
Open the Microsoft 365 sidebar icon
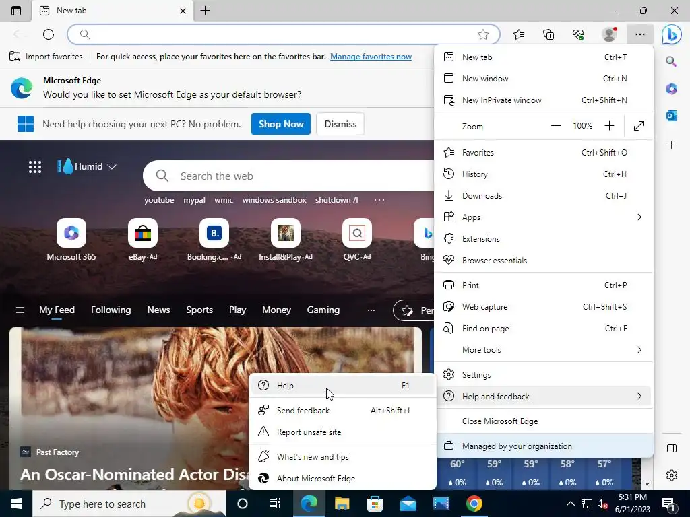[671, 89]
